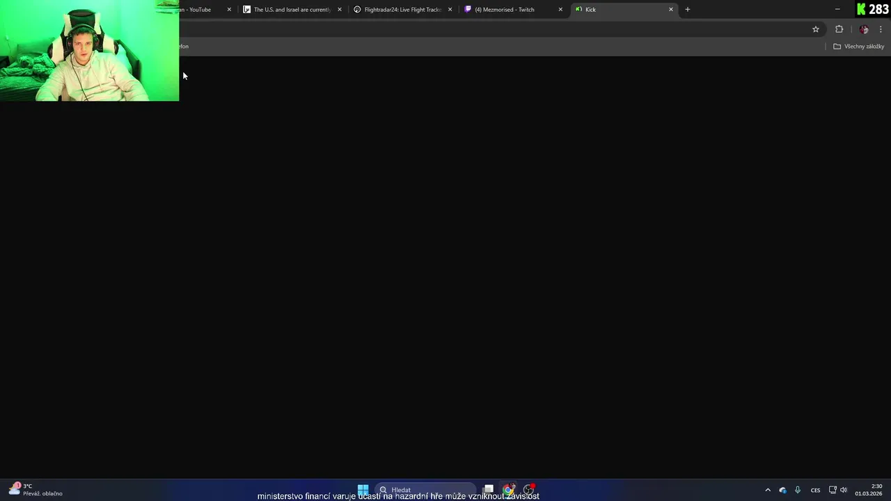Open the Chrome profile avatar

point(864,29)
